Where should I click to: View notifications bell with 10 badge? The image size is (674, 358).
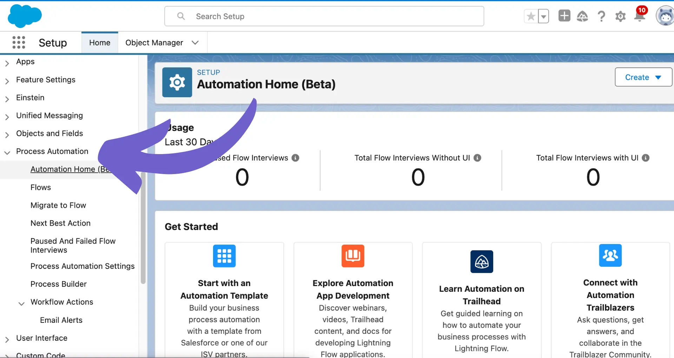(x=640, y=15)
